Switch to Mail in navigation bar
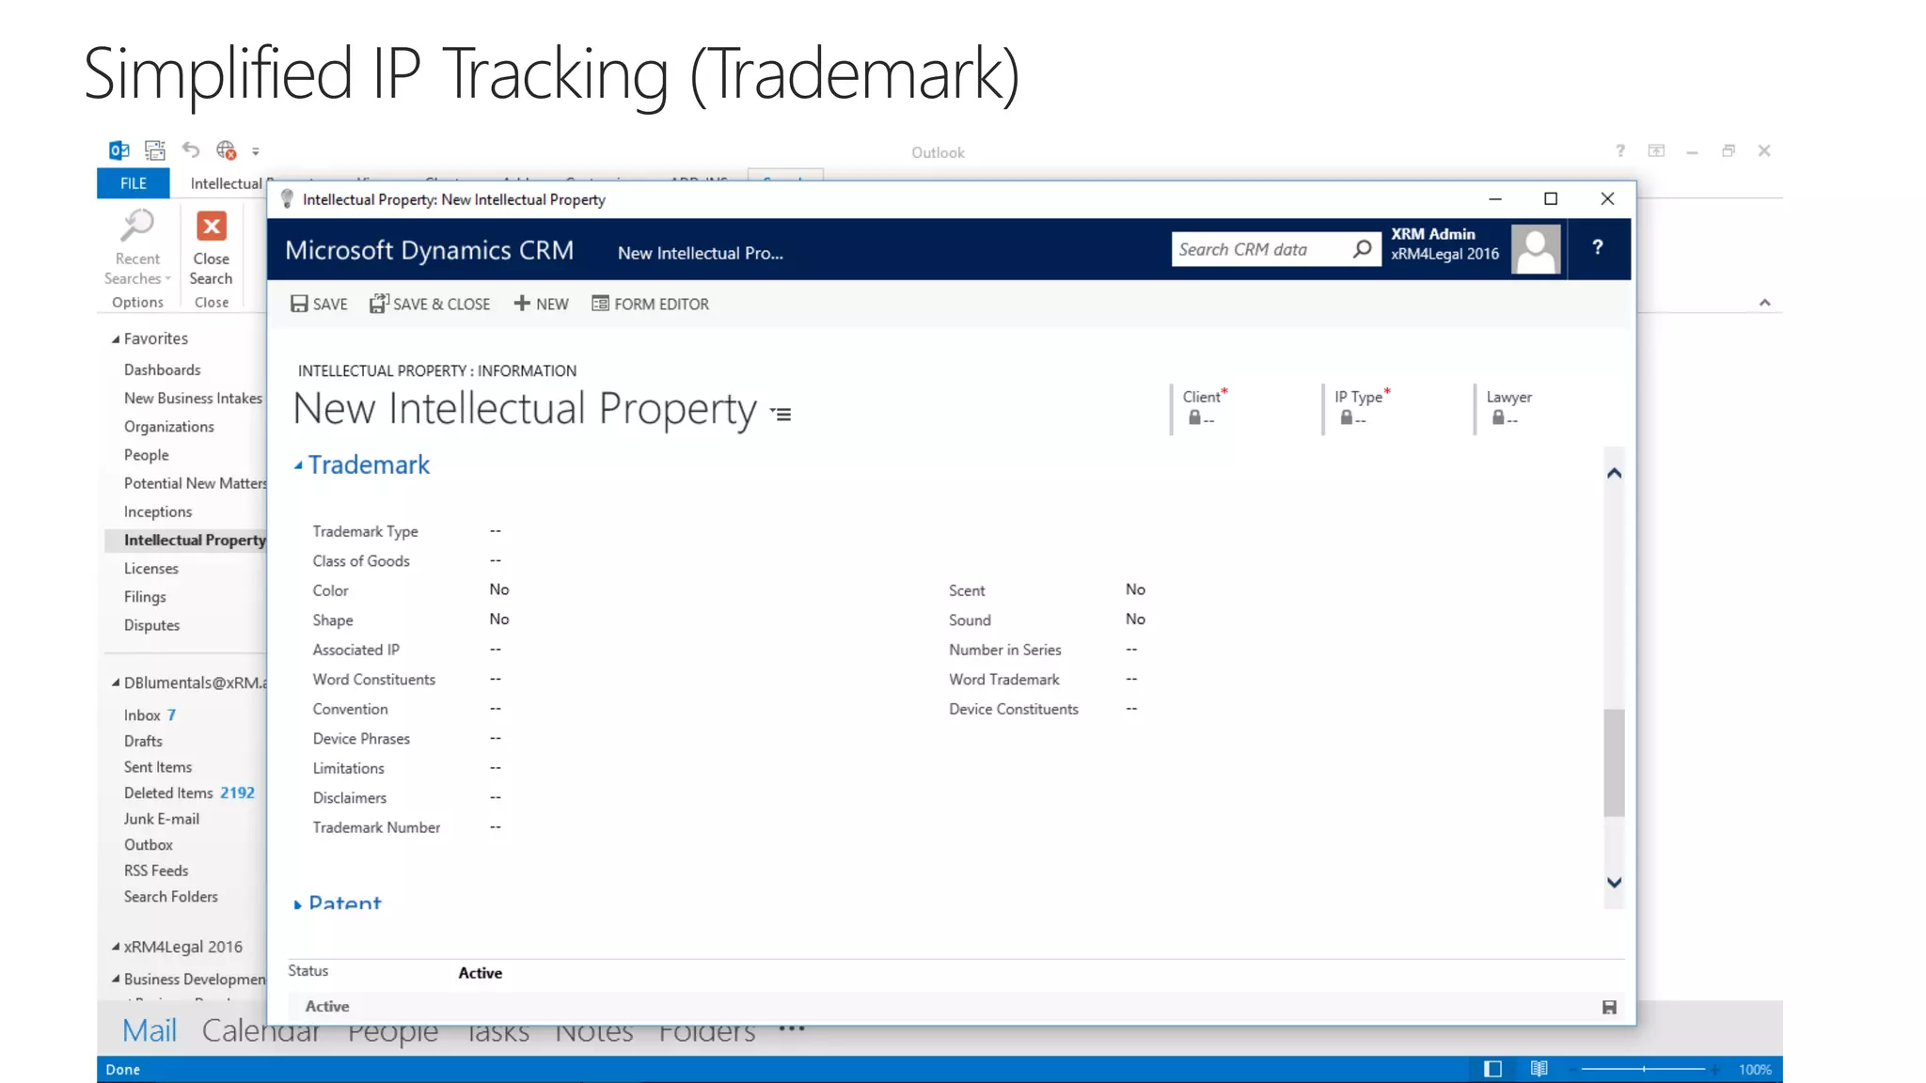The image size is (1926, 1083). tap(150, 1030)
